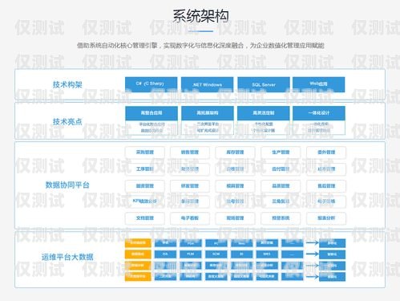
Task: Open the KPI绩效分析 module
Action: [x=145, y=201]
